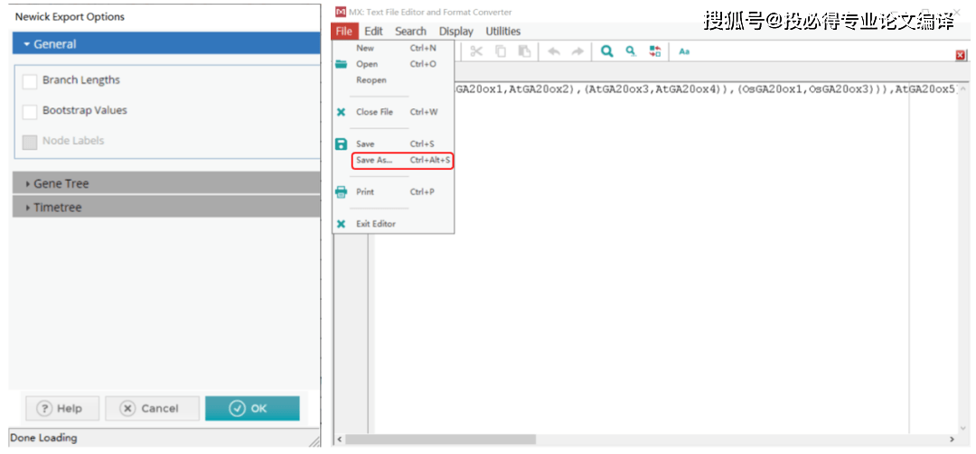Open the Utilities menu
This screenshot has width=976, height=454.
click(x=502, y=31)
